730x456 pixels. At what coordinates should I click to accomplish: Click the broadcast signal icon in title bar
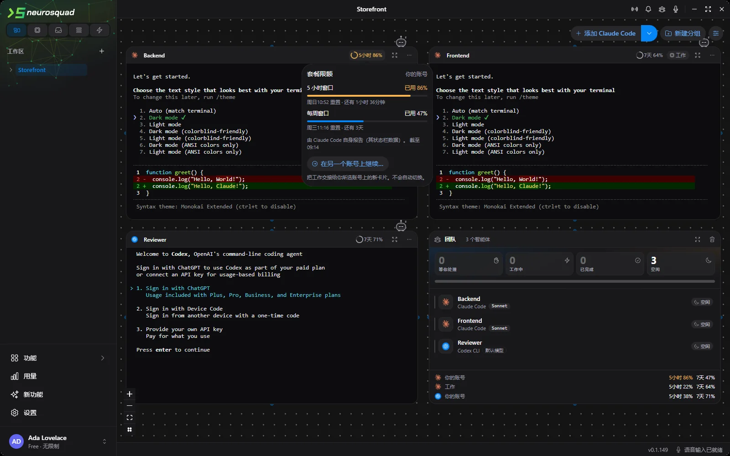point(635,9)
